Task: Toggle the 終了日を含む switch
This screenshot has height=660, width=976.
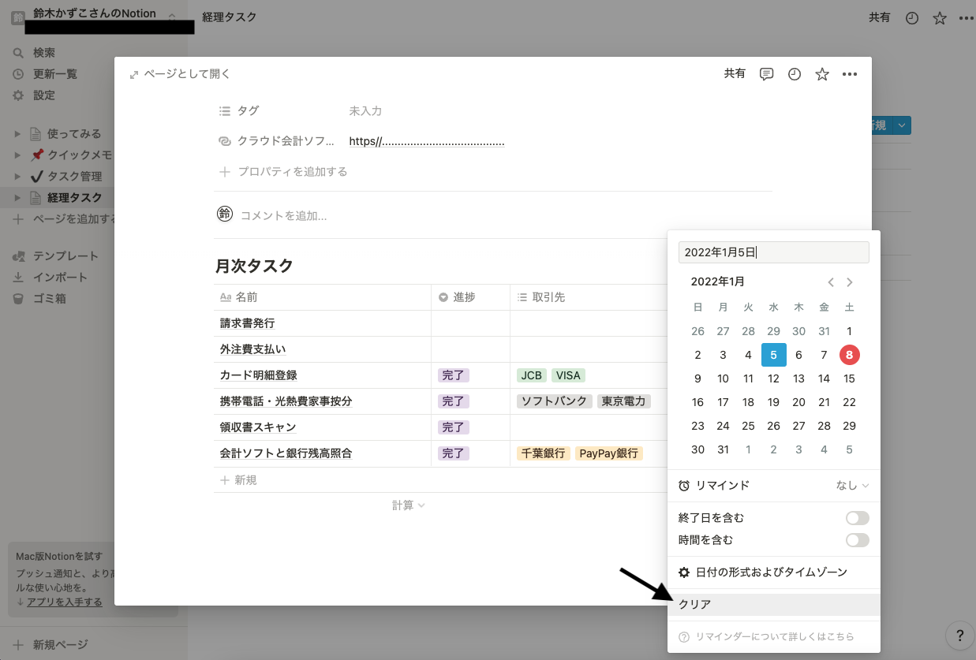Action: click(857, 518)
